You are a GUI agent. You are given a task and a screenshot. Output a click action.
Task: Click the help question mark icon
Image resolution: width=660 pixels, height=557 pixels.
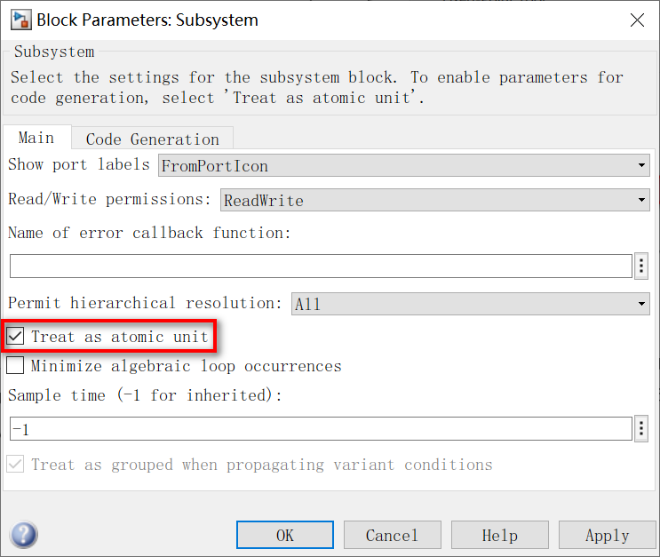23,535
